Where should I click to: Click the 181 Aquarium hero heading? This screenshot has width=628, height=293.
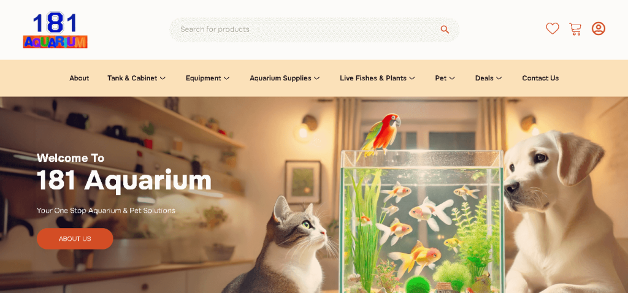(x=124, y=181)
